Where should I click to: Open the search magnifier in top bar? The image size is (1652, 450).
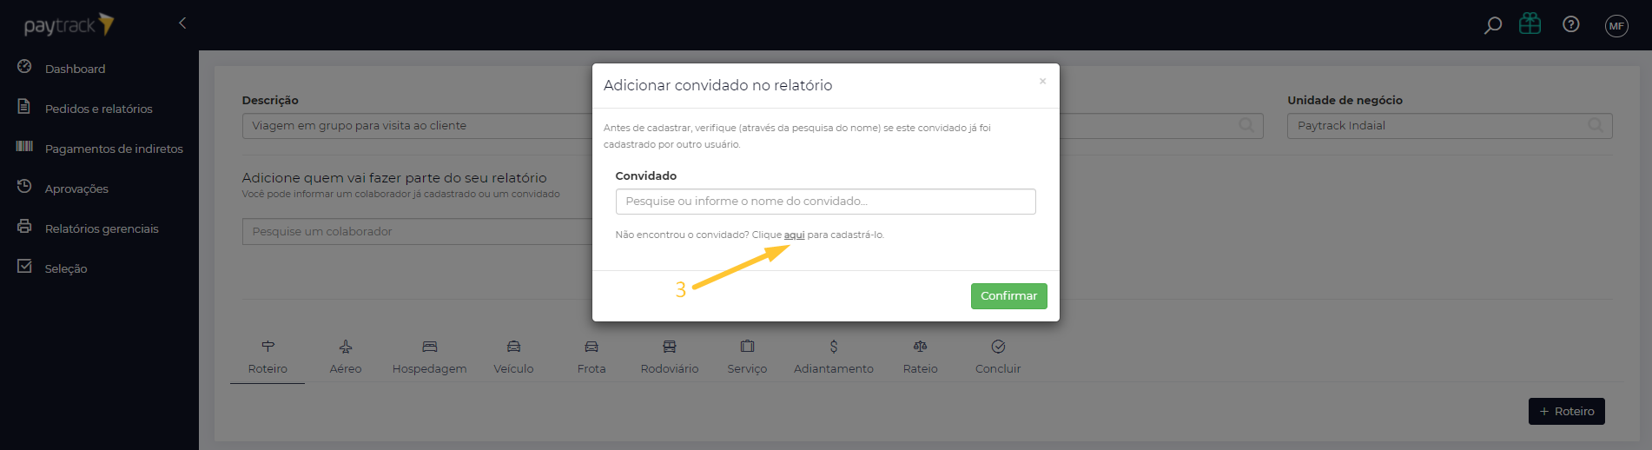pyautogui.click(x=1492, y=25)
